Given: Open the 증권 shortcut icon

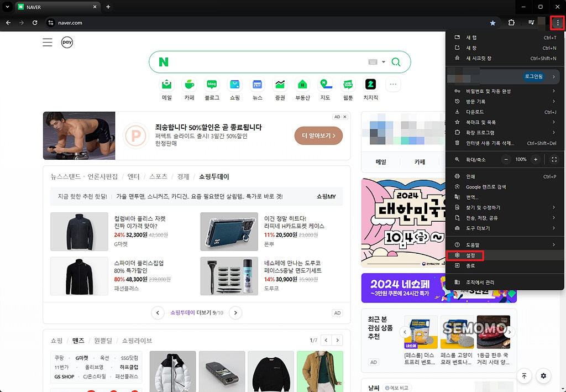Looking at the screenshot, I should pos(280,85).
